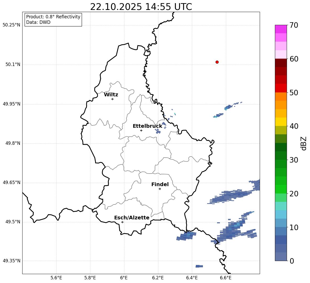Image resolution: width=310 pixels, height=283 pixels.
Task: Select the Wiltz city label
Action: point(111,95)
